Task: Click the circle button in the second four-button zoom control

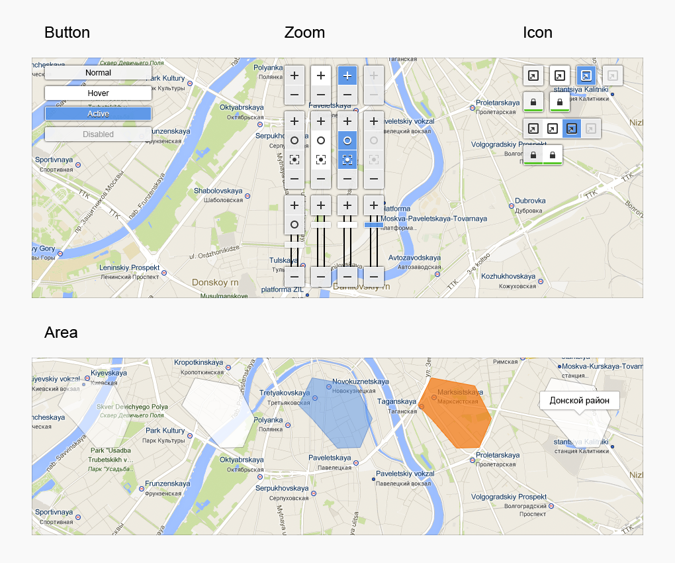Action: click(321, 140)
